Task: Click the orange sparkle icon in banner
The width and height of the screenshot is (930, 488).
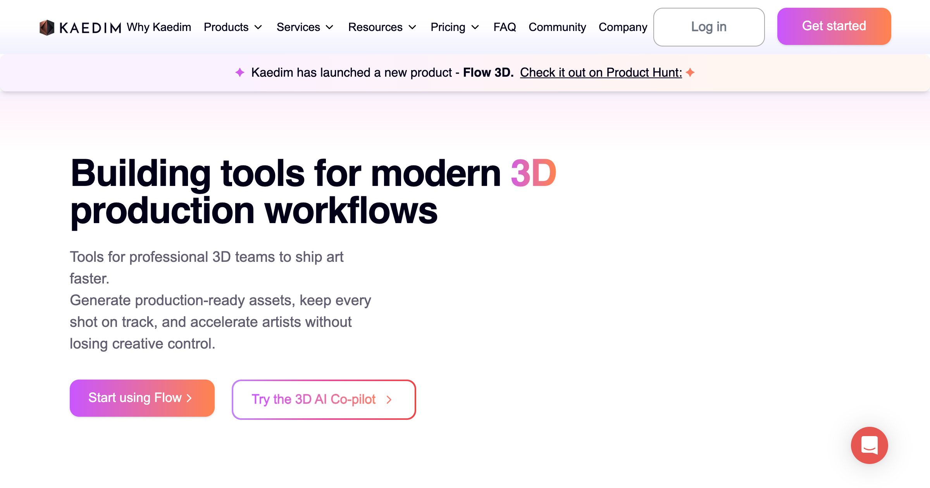Action: (690, 72)
